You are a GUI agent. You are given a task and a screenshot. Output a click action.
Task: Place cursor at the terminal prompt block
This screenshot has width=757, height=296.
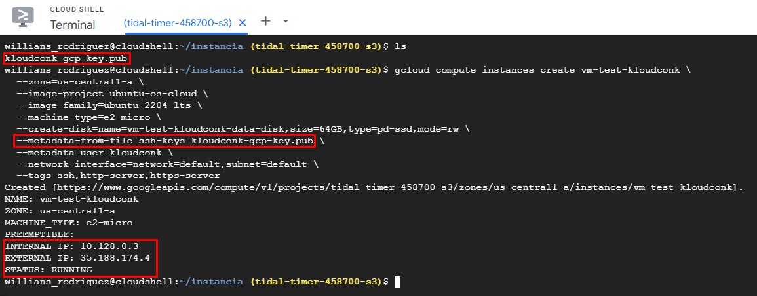(x=397, y=282)
